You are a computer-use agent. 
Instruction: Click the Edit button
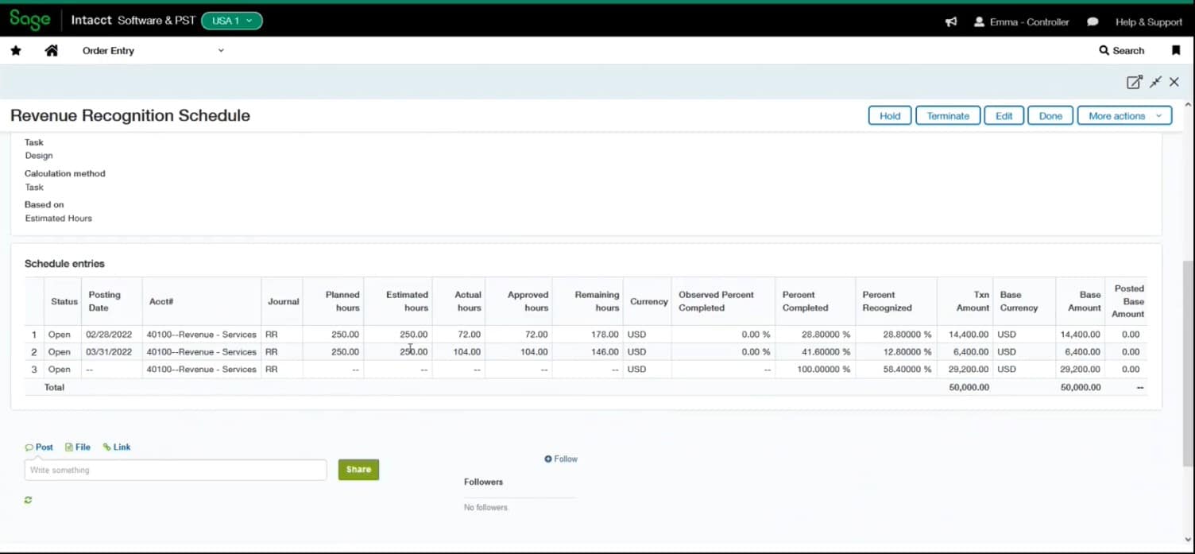click(x=1004, y=116)
